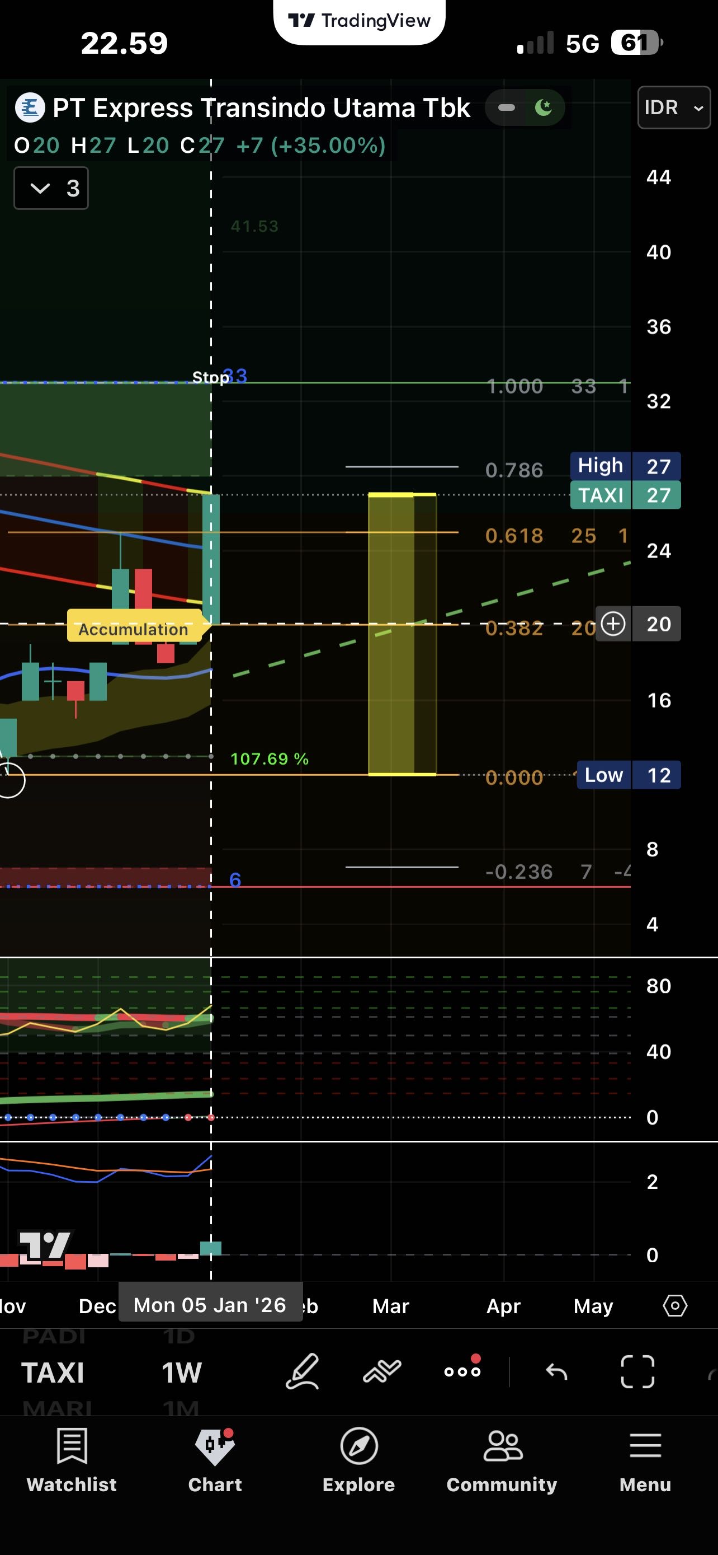The height and width of the screenshot is (1555, 718).
Task: Tap the 41.53 price text
Action: click(x=254, y=226)
